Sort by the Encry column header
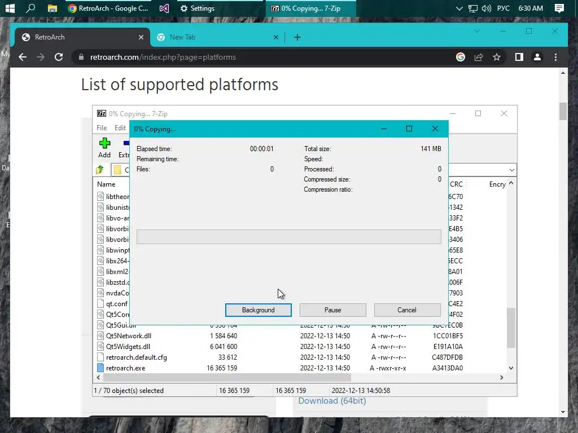The image size is (578, 433). click(x=497, y=184)
